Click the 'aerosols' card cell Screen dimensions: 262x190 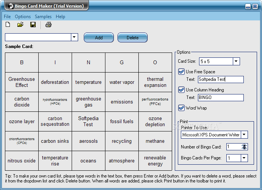pyautogui.click(x=88, y=141)
